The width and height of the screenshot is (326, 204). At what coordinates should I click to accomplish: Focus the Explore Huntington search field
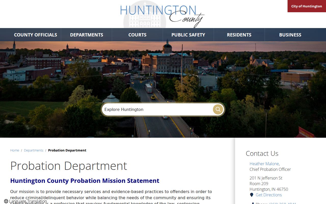pos(157,109)
